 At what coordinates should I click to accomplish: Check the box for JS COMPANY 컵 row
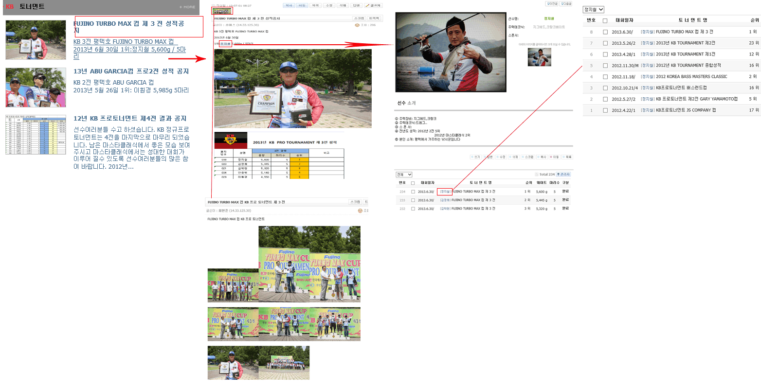click(605, 110)
